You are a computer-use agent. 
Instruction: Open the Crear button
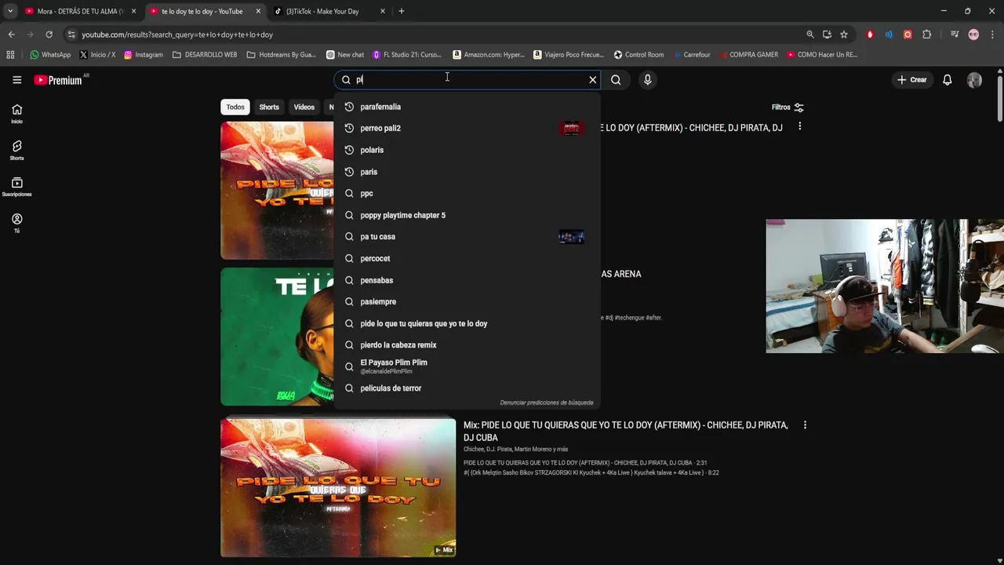click(912, 79)
